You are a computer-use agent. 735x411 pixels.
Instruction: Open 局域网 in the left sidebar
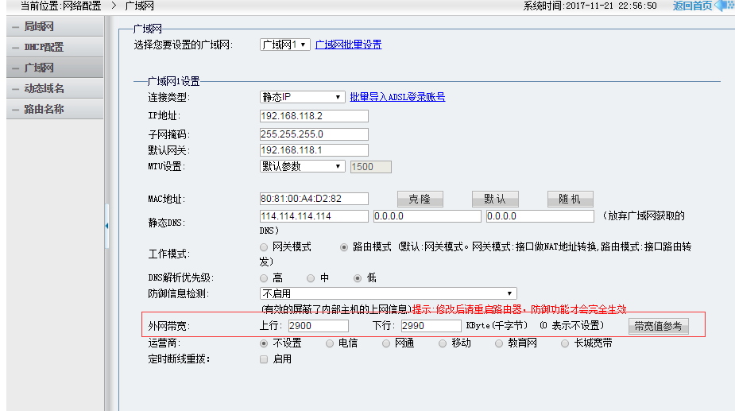point(55,26)
